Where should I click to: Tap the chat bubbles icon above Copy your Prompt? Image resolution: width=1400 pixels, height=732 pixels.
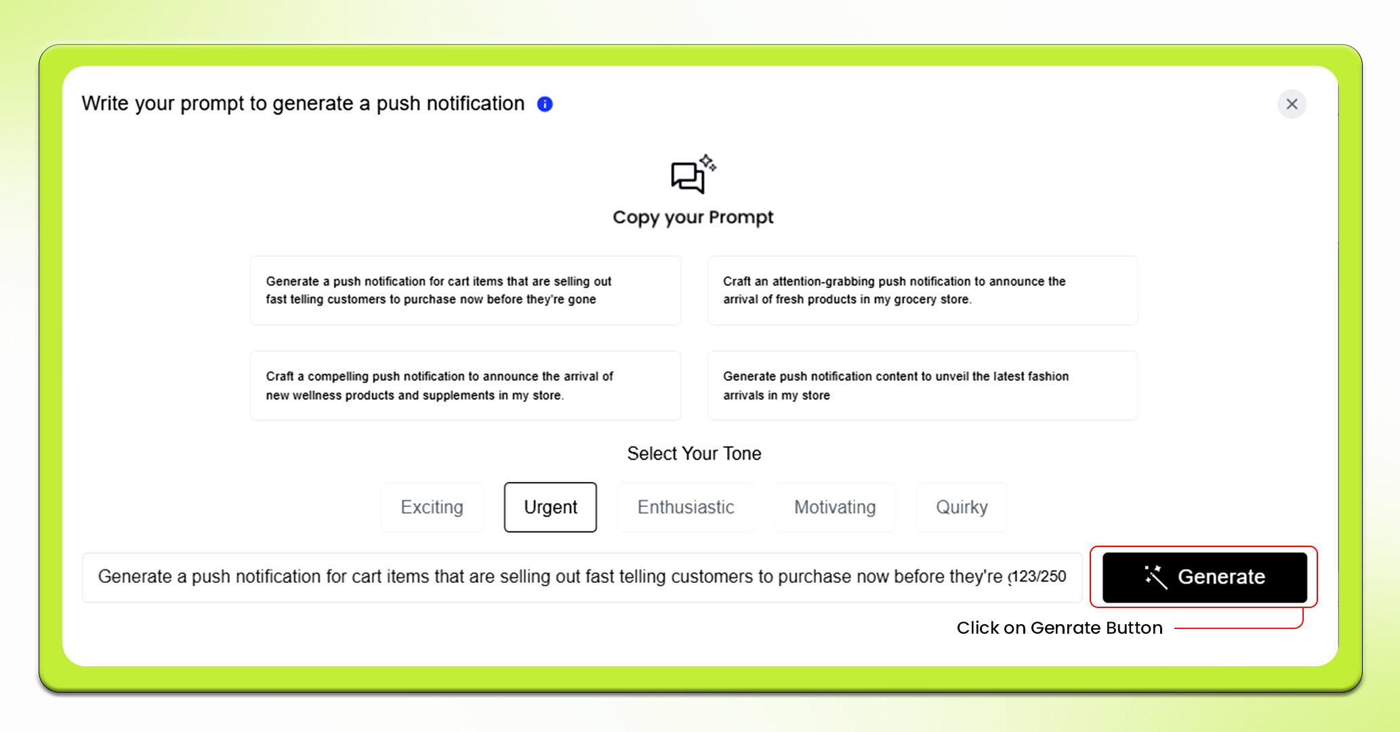coord(687,180)
